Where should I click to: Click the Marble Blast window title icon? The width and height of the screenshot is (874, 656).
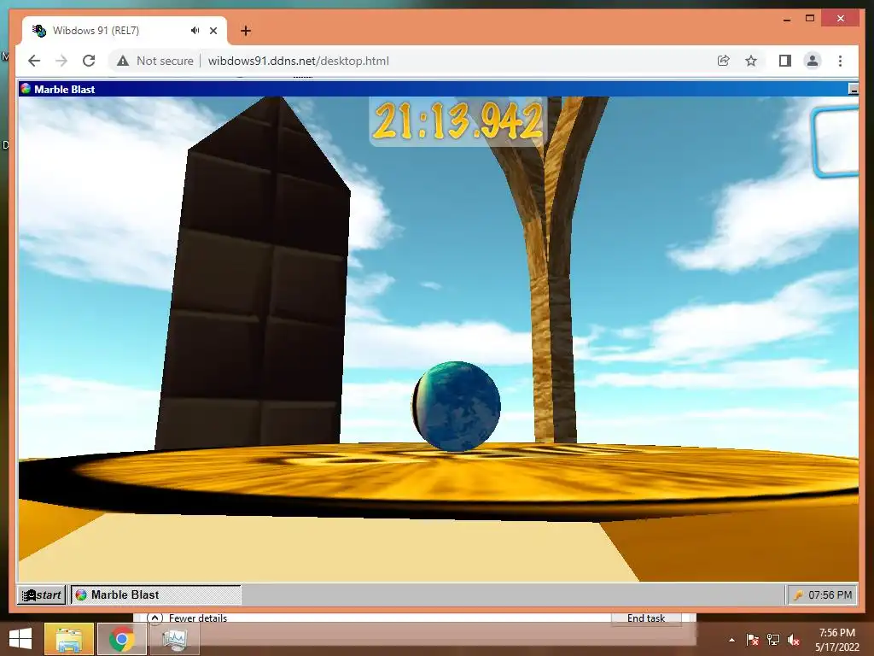click(x=25, y=89)
